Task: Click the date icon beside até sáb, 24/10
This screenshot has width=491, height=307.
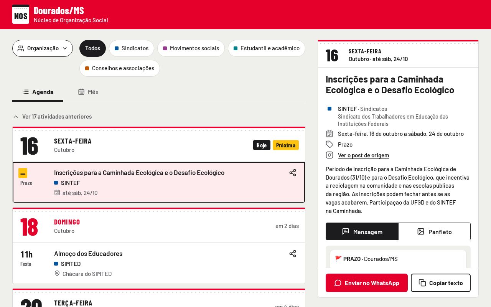Action: coord(57,193)
